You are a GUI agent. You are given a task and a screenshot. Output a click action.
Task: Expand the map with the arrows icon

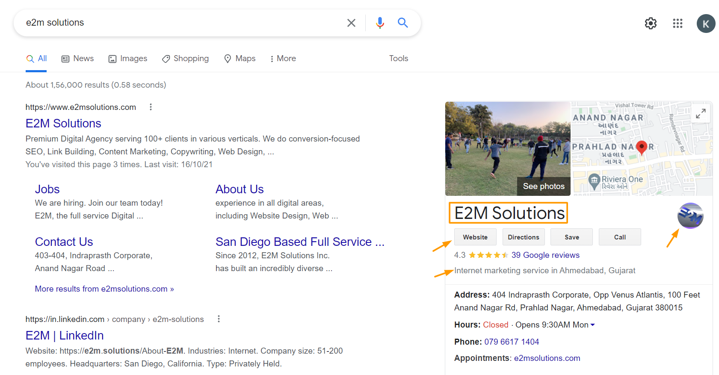pyautogui.click(x=700, y=114)
